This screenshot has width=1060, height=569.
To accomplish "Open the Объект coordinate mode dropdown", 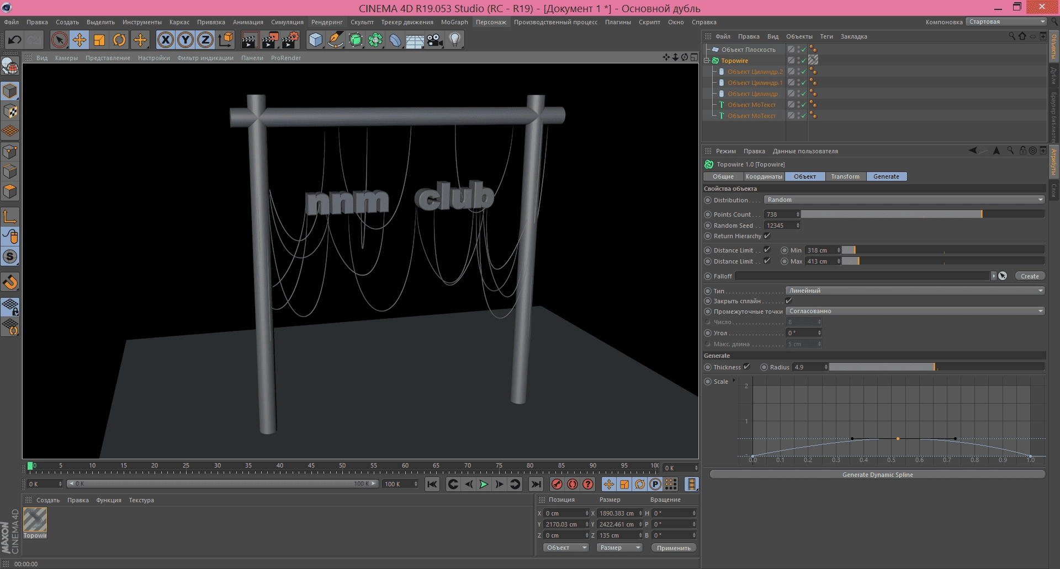I will tap(566, 547).
